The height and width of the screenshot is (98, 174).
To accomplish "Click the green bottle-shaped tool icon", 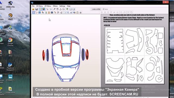I will coord(46,13).
